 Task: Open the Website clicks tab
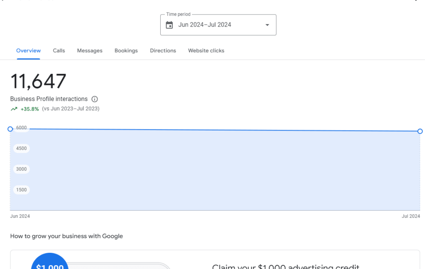click(x=206, y=51)
